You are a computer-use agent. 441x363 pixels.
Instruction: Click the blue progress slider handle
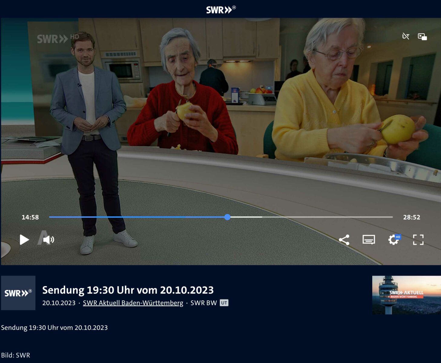click(x=227, y=217)
